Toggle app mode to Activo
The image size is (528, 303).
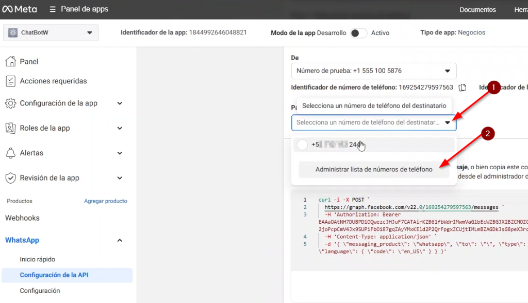[x=358, y=33]
